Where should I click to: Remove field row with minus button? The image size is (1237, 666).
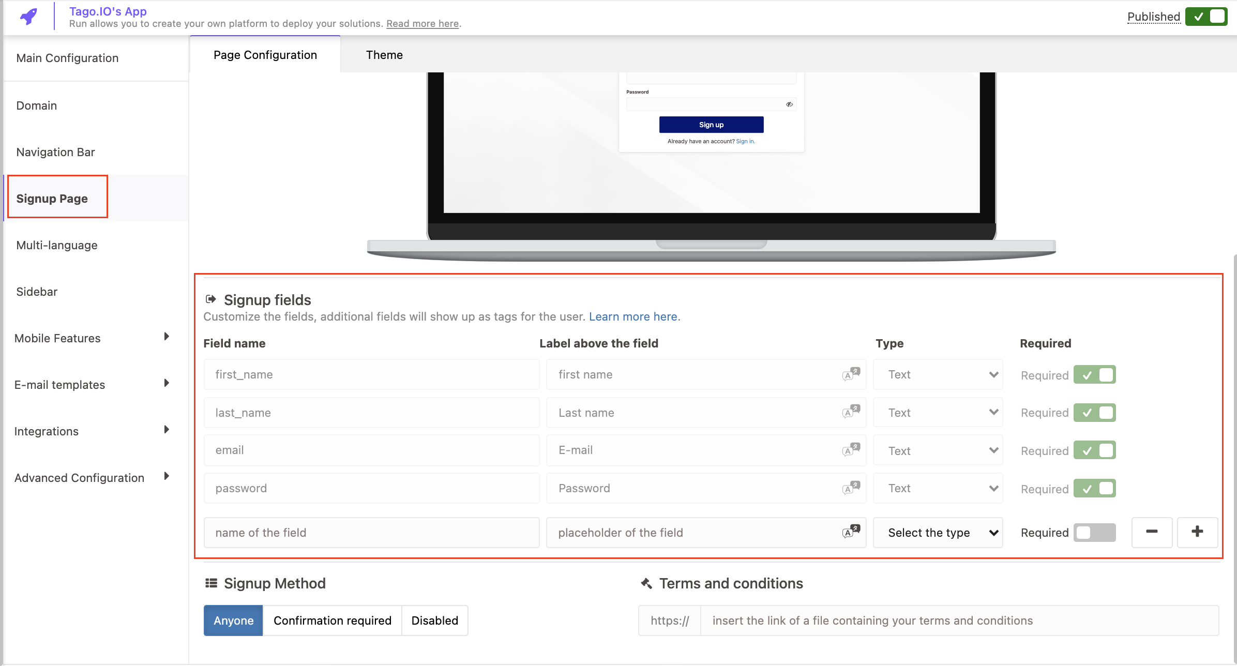point(1152,532)
